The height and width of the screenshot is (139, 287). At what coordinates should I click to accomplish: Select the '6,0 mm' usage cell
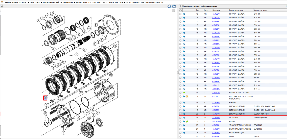pyautogui.click(x=257, y=78)
